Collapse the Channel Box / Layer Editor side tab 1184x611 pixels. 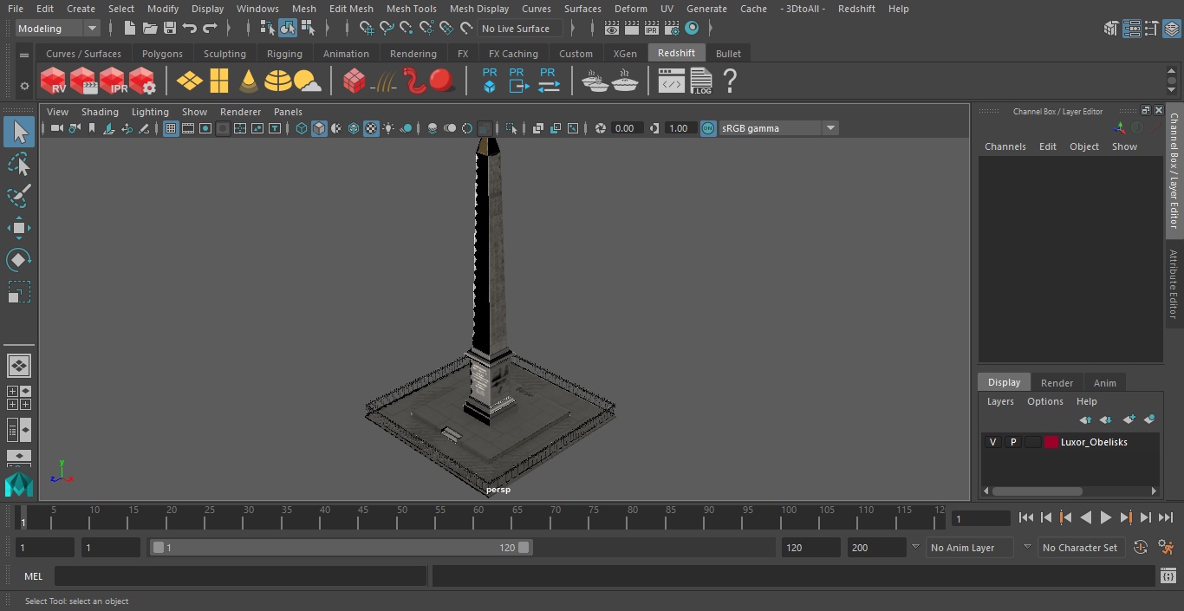coord(1174,171)
